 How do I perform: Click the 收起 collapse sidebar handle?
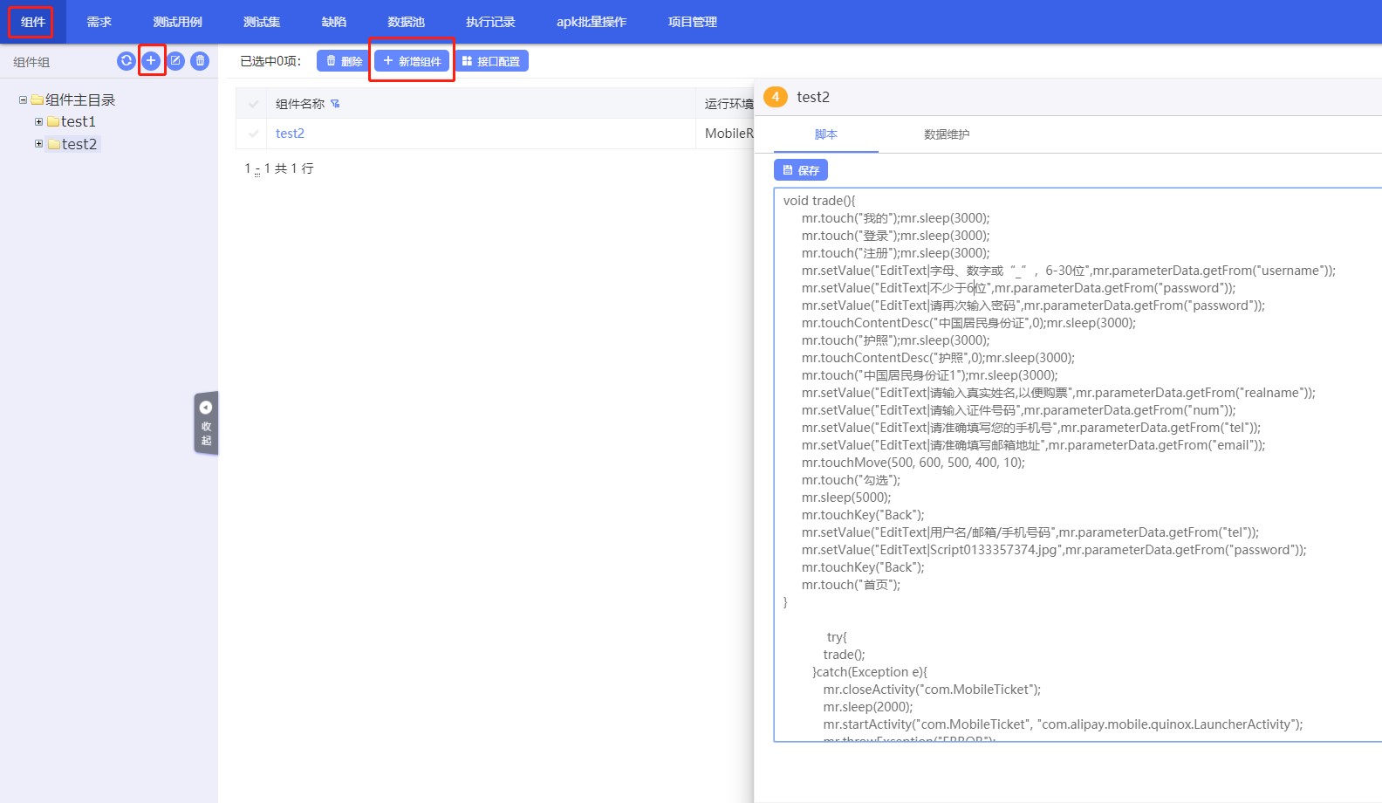point(206,423)
